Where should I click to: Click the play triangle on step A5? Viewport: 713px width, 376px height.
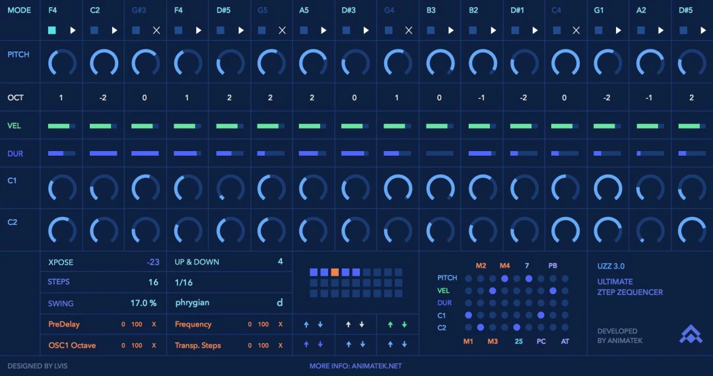pos(323,30)
